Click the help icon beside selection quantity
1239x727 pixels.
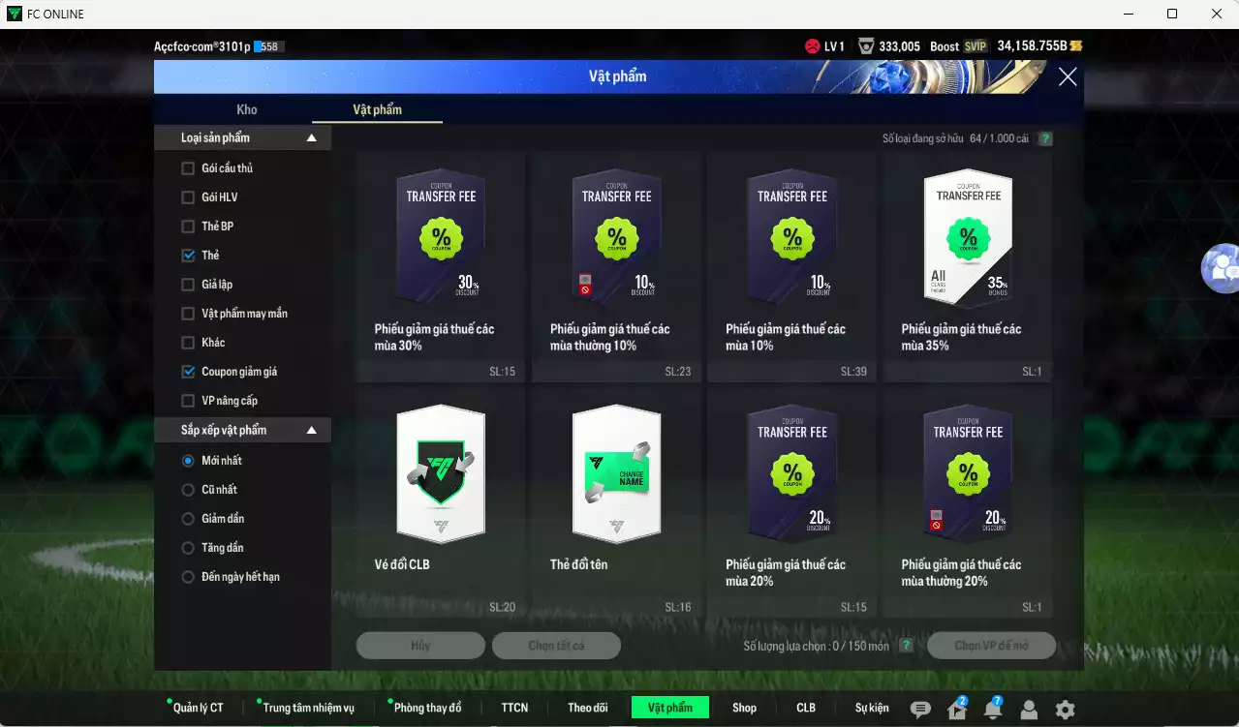[x=906, y=646]
